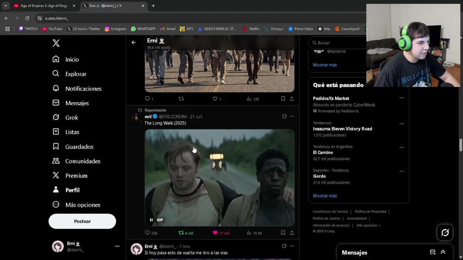Open Explorar from sidebar
Image resolution: width=463 pixels, height=260 pixels.
coord(69,74)
